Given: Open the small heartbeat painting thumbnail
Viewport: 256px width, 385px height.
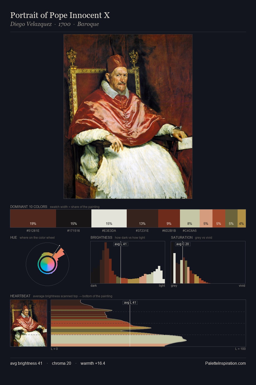Looking at the screenshot, I should click(x=28, y=323).
